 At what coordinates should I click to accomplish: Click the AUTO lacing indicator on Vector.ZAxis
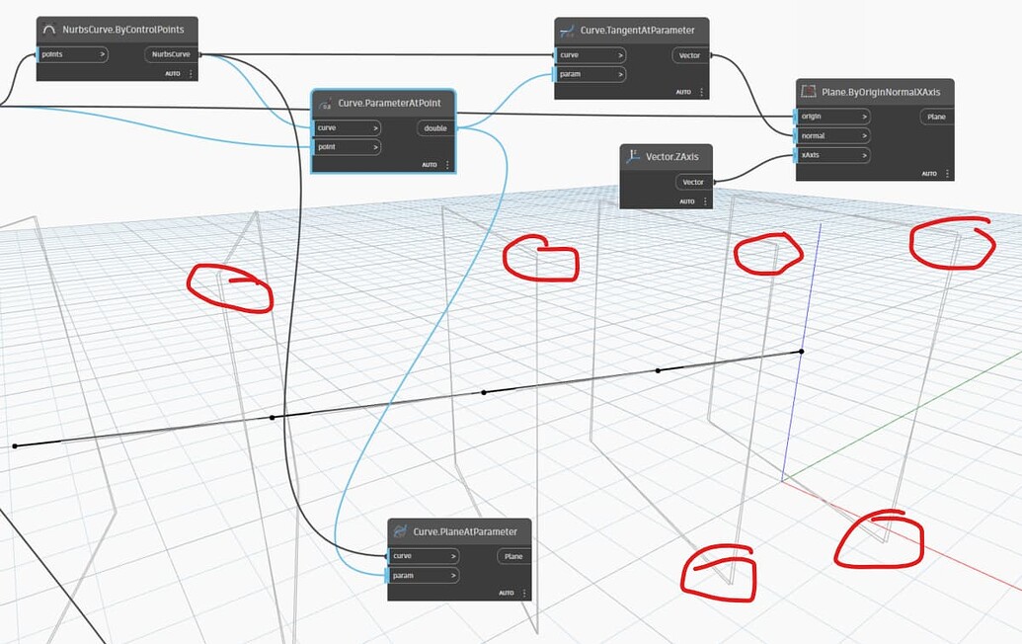[x=688, y=201]
